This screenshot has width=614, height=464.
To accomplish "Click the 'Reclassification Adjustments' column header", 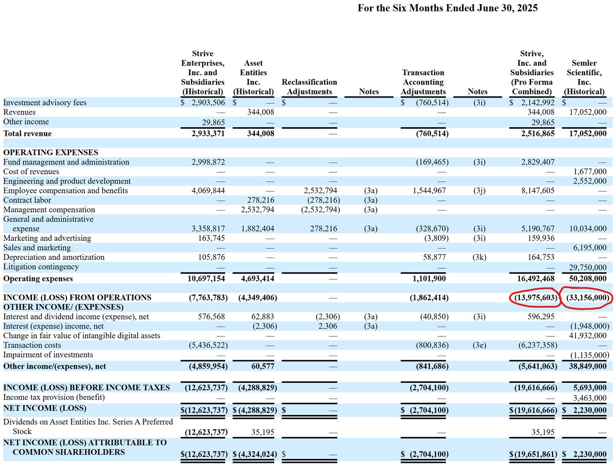I will point(310,87).
